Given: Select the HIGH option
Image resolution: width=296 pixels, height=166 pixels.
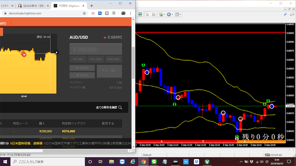Looking at the screenshot, I should pyautogui.click(x=82, y=68).
